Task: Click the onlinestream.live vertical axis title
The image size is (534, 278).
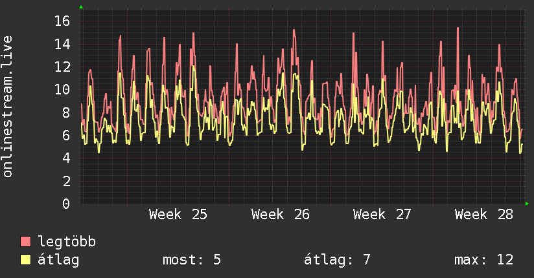Action: click(x=7, y=107)
